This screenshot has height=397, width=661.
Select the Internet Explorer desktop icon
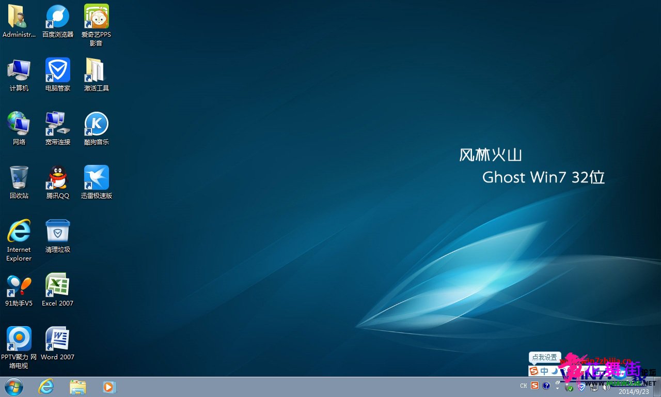tap(19, 240)
